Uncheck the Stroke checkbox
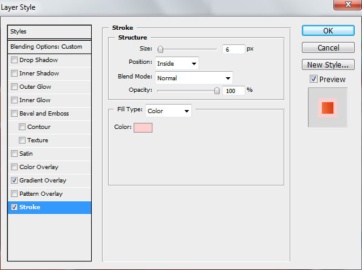The height and width of the screenshot is (270, 362). (15, 207)
